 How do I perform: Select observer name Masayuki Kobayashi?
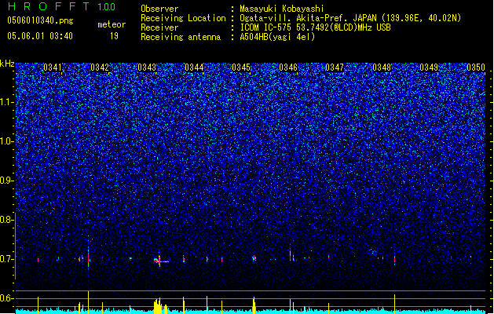(282, 9)
